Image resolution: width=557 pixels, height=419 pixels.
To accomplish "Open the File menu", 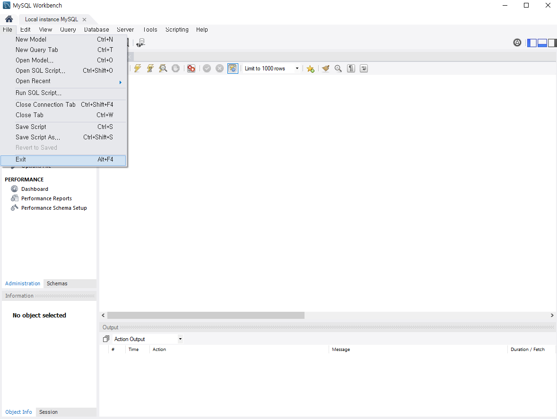I will click(x=8, y=29).
